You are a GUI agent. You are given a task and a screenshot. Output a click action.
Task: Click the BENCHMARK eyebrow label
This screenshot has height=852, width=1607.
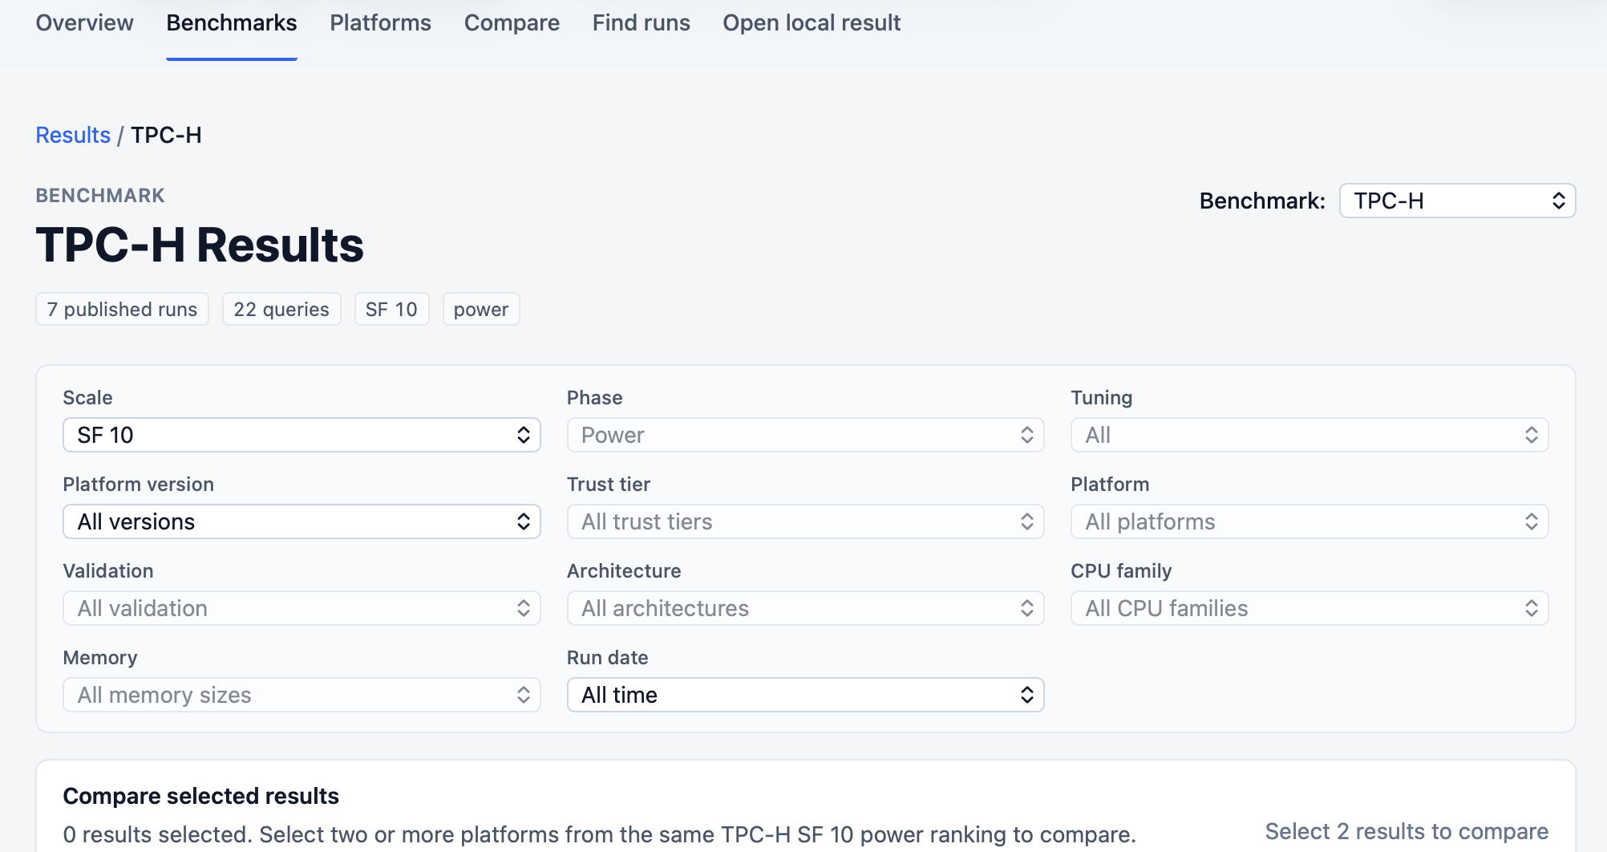100,196
